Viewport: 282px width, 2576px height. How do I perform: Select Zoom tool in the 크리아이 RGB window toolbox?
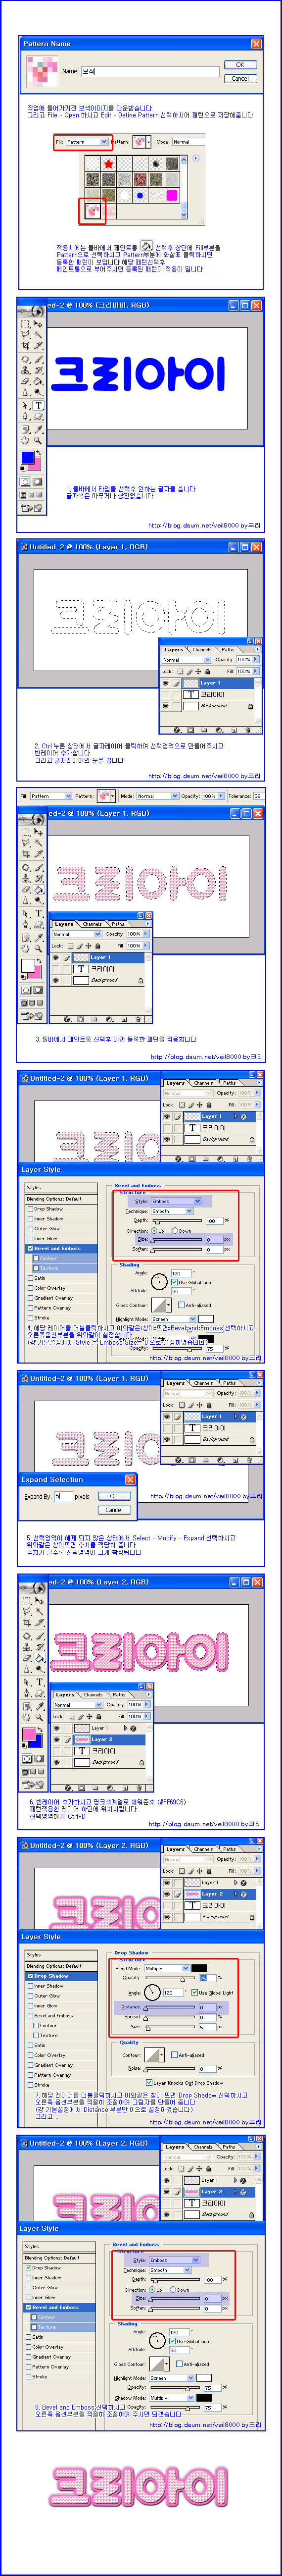pos(38,440)
